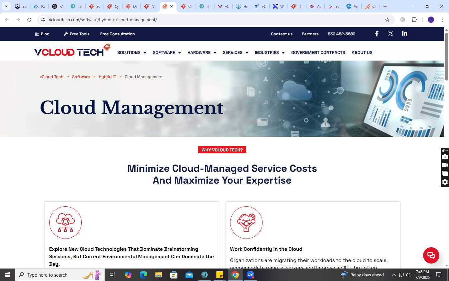Open the LinkedIn icon in header
The width and height of the screenshot is (449, 281).
coord(405,33)
